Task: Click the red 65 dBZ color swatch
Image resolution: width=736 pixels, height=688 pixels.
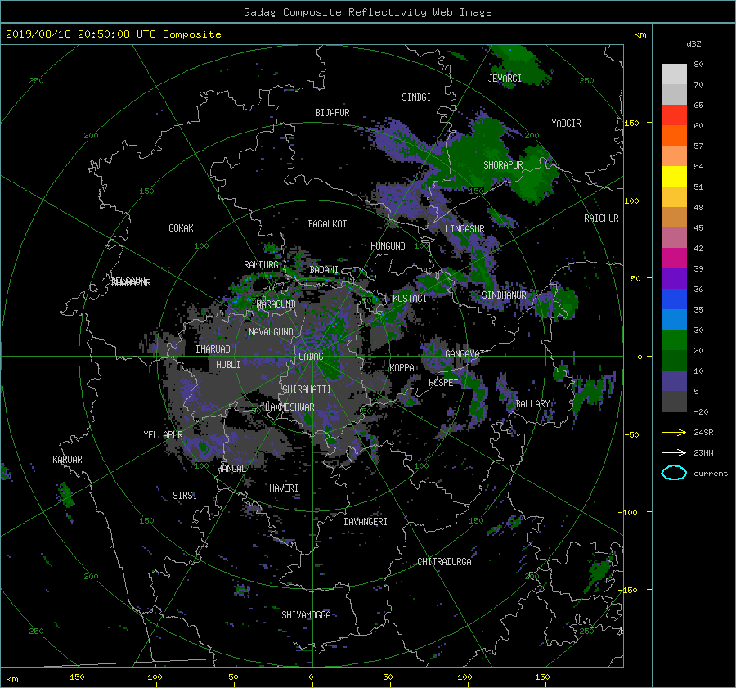Action: pos(674,115)
